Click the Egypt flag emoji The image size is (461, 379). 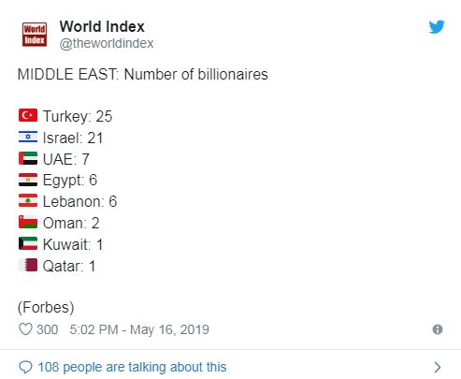point(28,180)
